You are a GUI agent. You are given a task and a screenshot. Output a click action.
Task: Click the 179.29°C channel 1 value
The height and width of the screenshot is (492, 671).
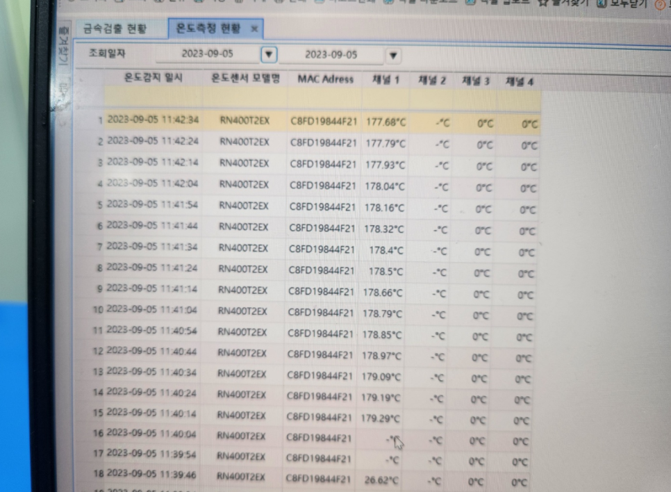tap(380, 418)
